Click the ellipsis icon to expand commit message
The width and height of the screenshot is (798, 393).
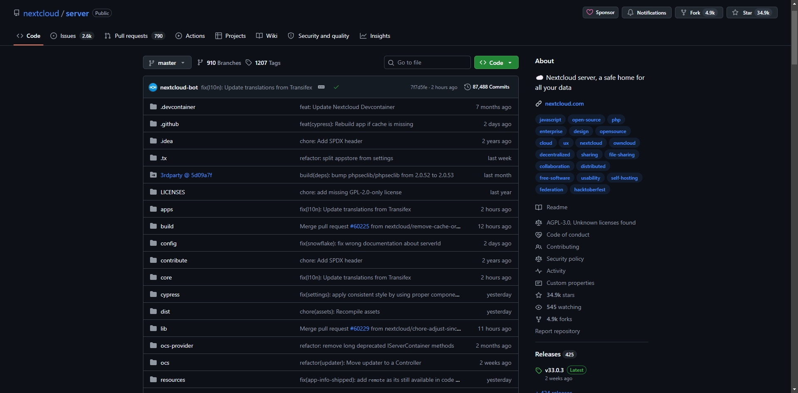pos(321,87)
